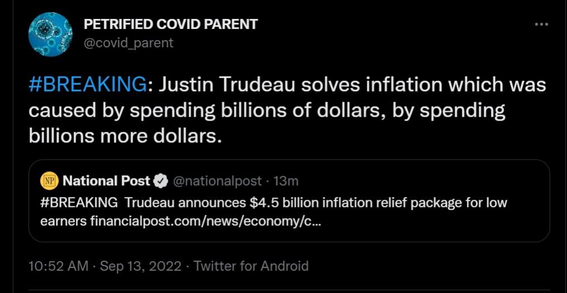The image size is (567, 293).
Task: Open the three-dot more options menu
Action: pos(541,25)
